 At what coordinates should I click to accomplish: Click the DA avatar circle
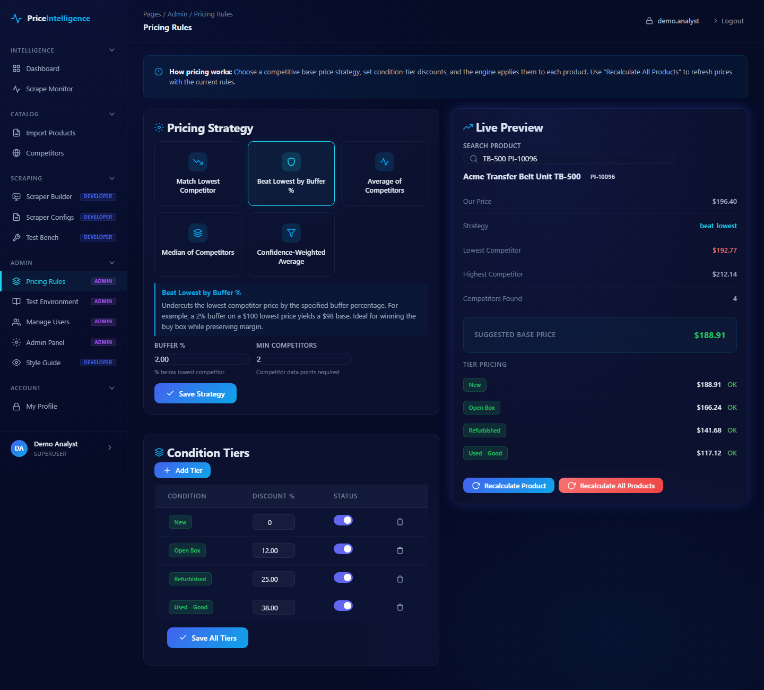(x=19, y=448)
